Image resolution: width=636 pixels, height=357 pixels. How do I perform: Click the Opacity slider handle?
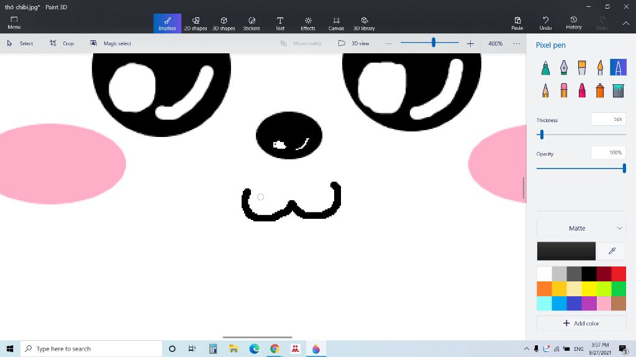(x=624, y=168)
